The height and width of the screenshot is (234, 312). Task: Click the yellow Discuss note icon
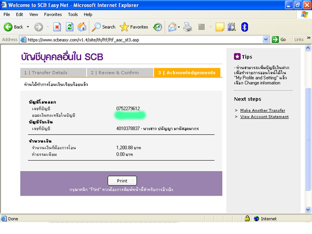219,27
